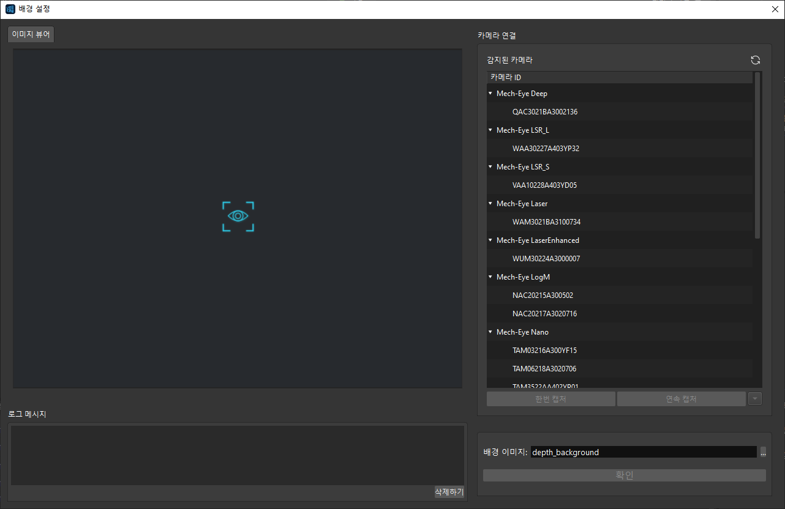Click the 확인 button
785x509 pixels.
point(624,475)
